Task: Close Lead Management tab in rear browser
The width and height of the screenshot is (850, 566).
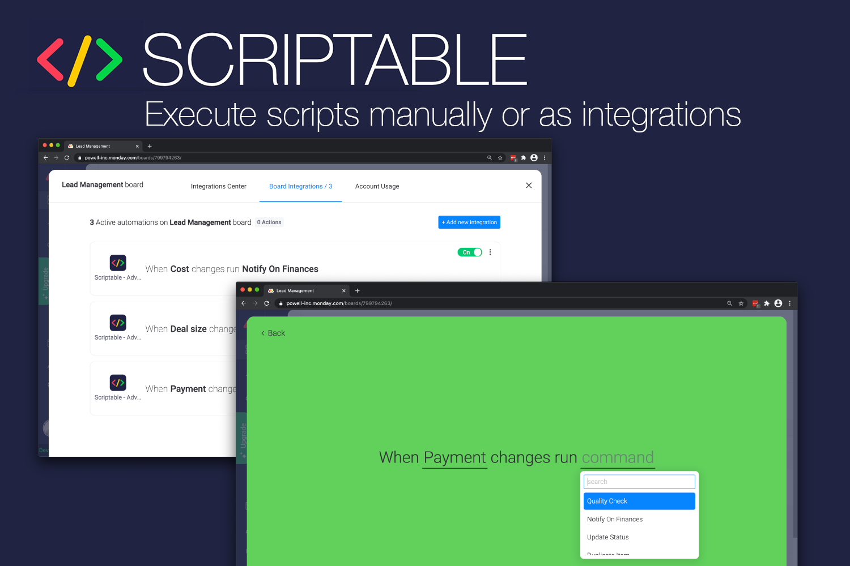Action: click(x=137, y=146)
